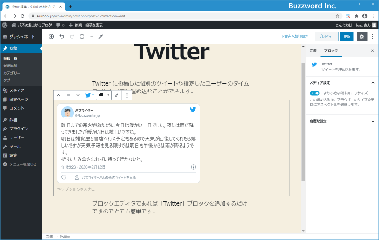Open 新規追加 submenu item
379x240 pixels.
click(x=10, y=66)
